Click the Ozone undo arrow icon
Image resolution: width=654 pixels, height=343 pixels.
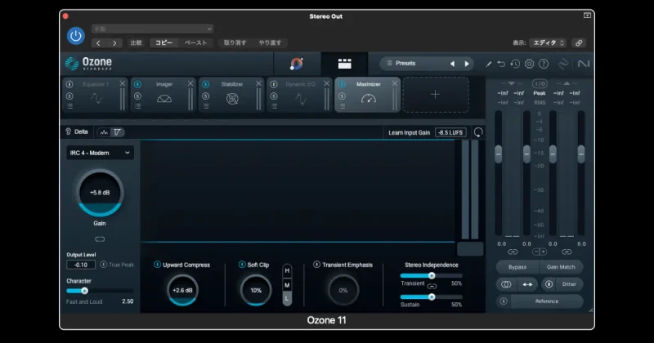tap(501, 64)
